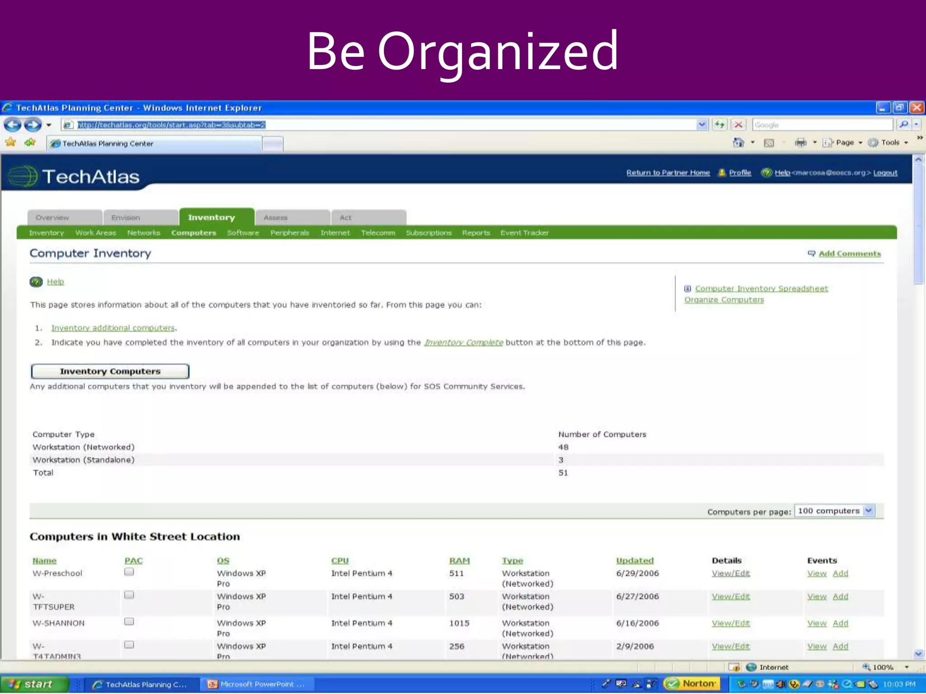Click the Print icon in toolbar
Image resolution: width=926 pixels, height=694 pixels.
point(801,143)
